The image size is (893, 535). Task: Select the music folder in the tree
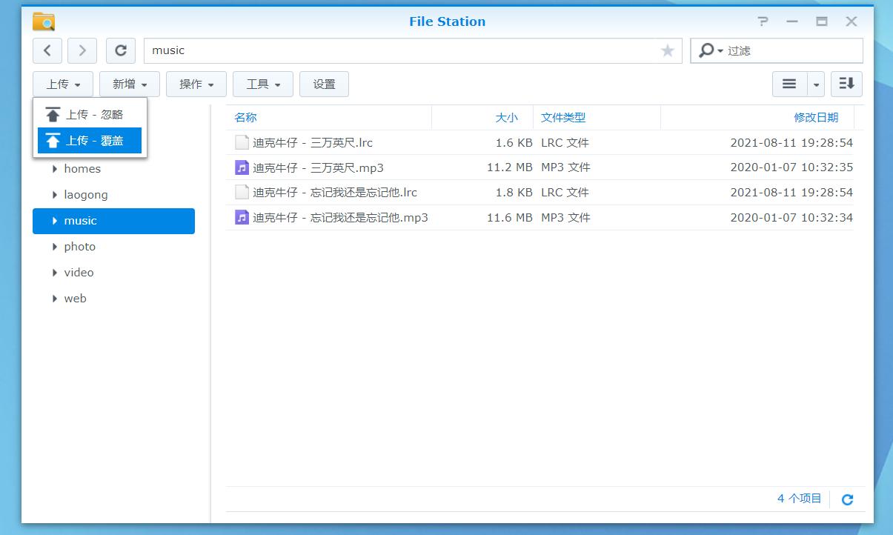click(113, 221)
